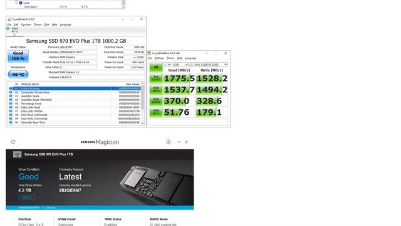Click the top window scroll down arrow
Image resolution: width=401 pixels, height=226 pixels.
[123, 7]
